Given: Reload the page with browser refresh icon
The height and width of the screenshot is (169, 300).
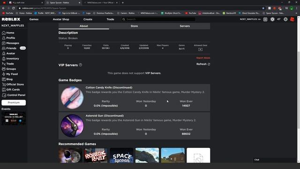Looking at the screenshot, I should point(14,8).
